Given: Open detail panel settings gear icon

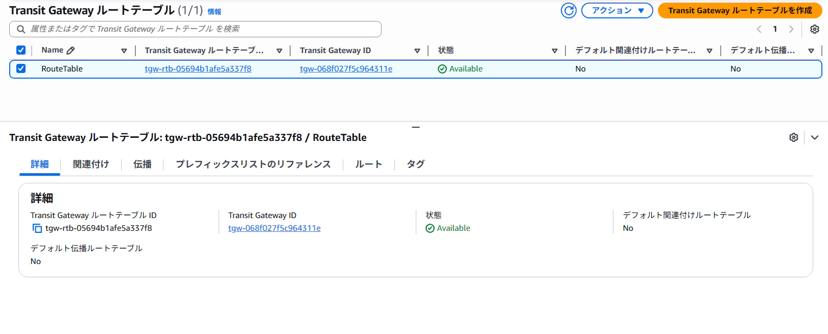Looking at the screenshot, I should (x=794, y=137).
